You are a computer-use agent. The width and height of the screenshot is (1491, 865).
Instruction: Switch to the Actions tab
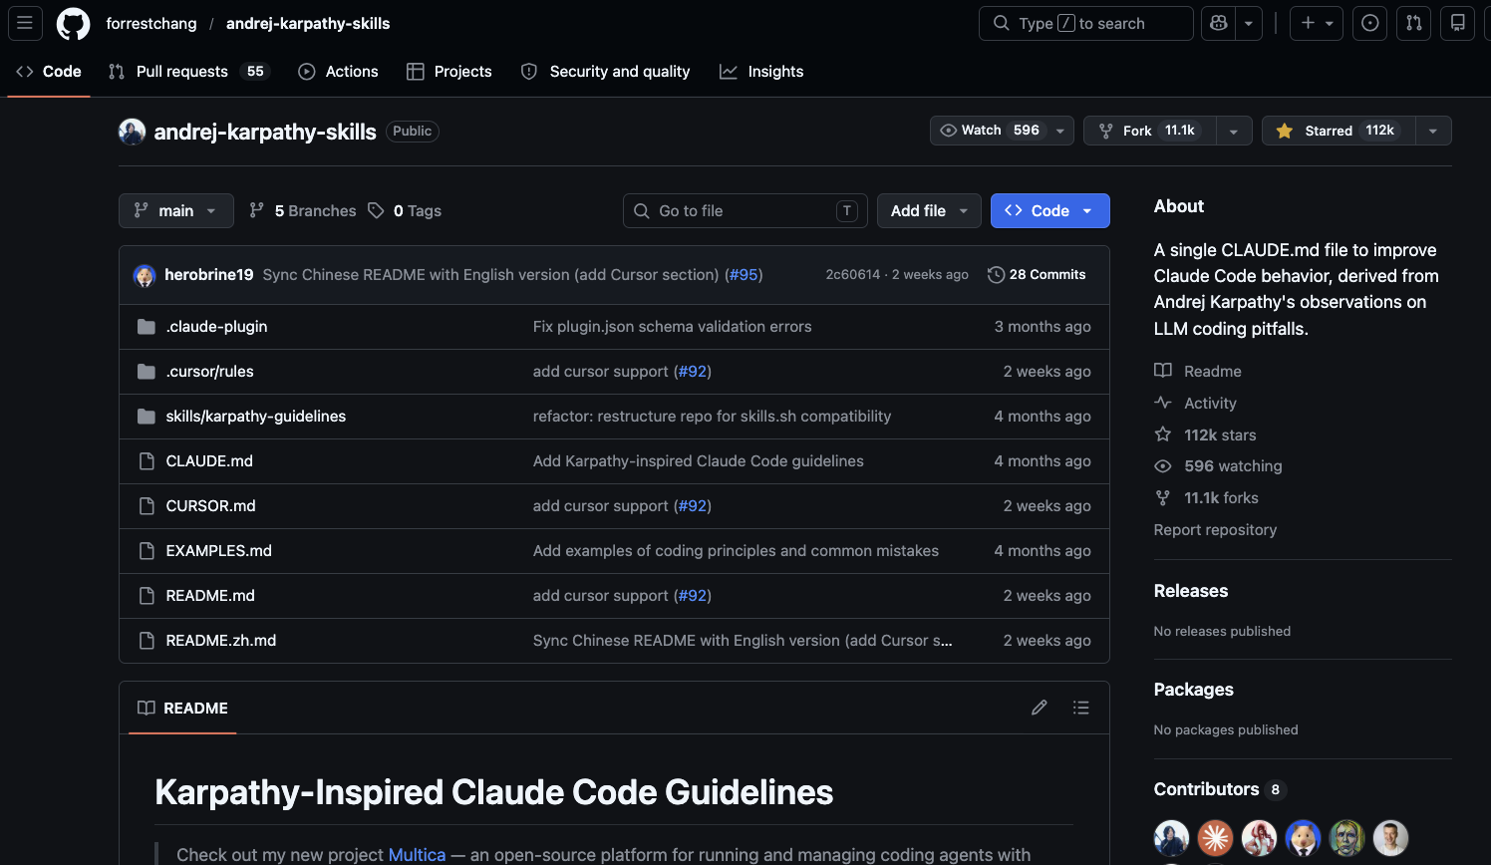tap(339, 72)
